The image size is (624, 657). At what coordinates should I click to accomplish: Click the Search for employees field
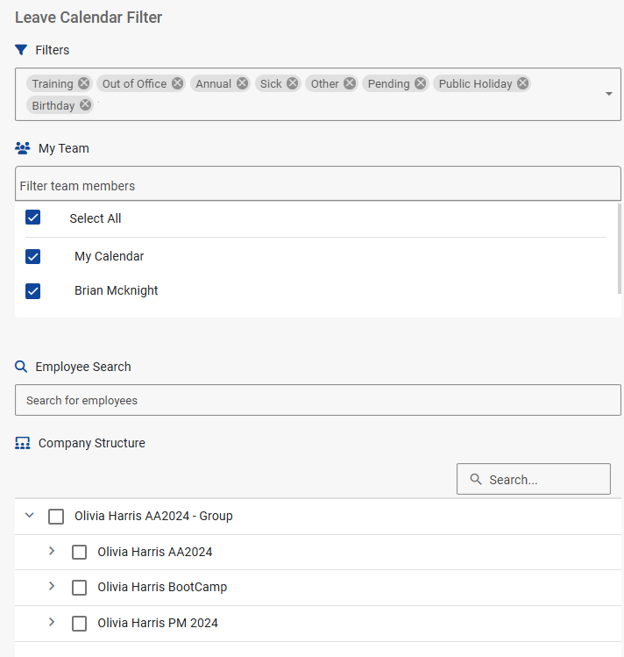click(317, 400)
